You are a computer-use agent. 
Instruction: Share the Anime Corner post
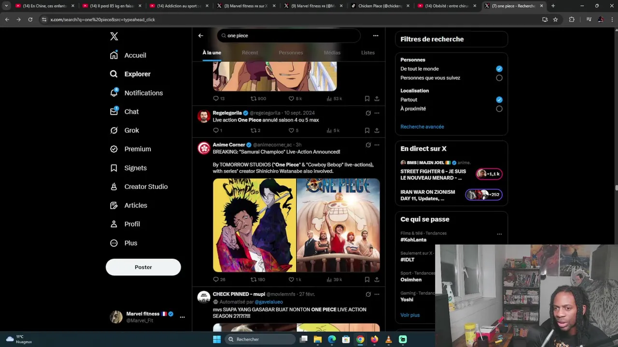point(377,280)
